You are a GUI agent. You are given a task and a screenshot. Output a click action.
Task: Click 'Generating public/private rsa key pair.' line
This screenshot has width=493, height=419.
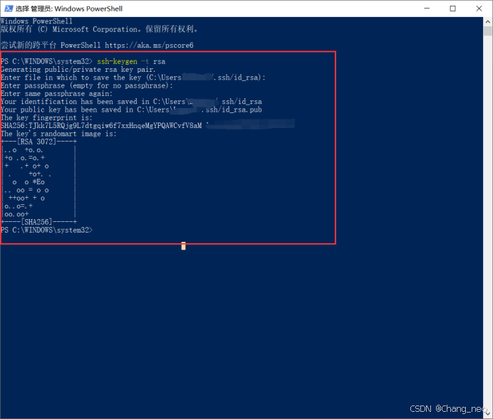(78, 70)
